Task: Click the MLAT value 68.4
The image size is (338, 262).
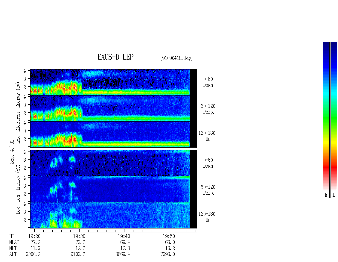Action: coord(125,242)
